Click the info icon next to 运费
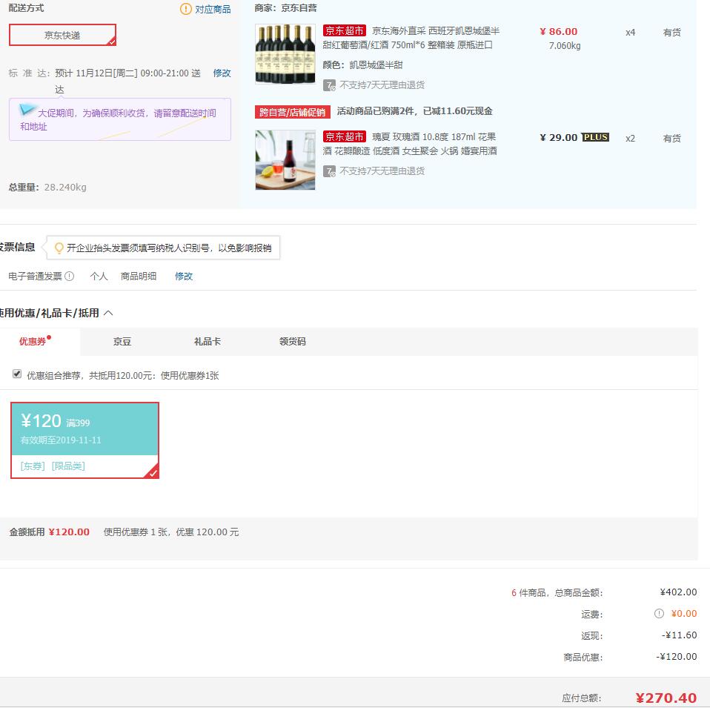Viewport: 710px width, 708px height. pos(659,613)
